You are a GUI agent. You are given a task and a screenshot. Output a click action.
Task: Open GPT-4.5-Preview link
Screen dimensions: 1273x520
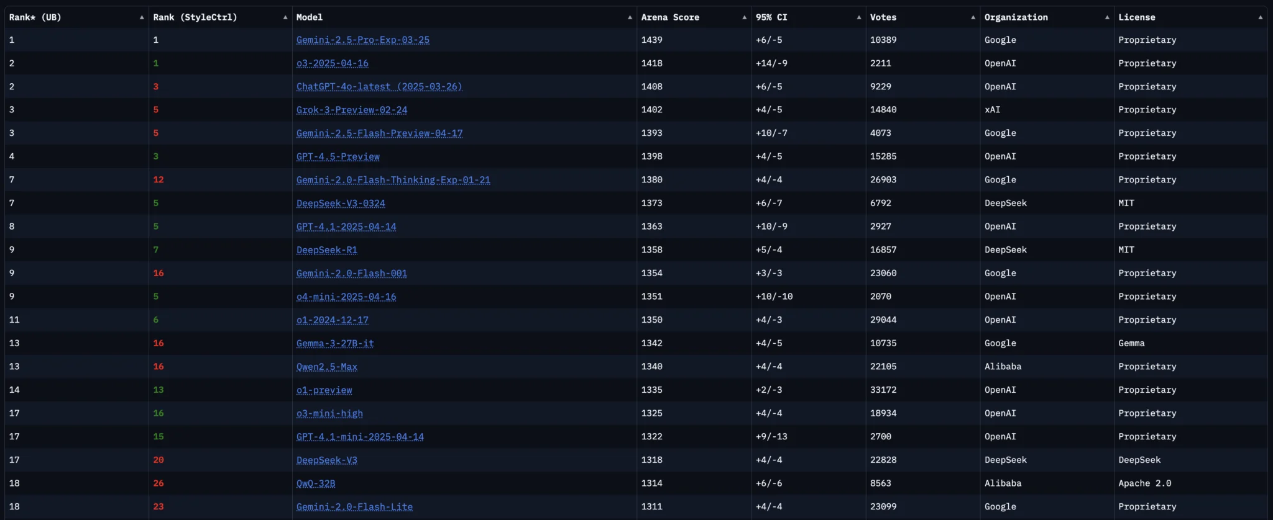pyautogui.click(x=338, y=156)
